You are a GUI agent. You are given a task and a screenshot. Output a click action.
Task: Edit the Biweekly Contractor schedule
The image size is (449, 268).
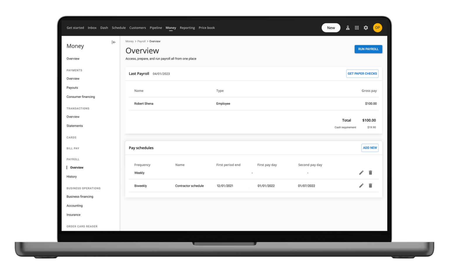(x=361, y=186)
